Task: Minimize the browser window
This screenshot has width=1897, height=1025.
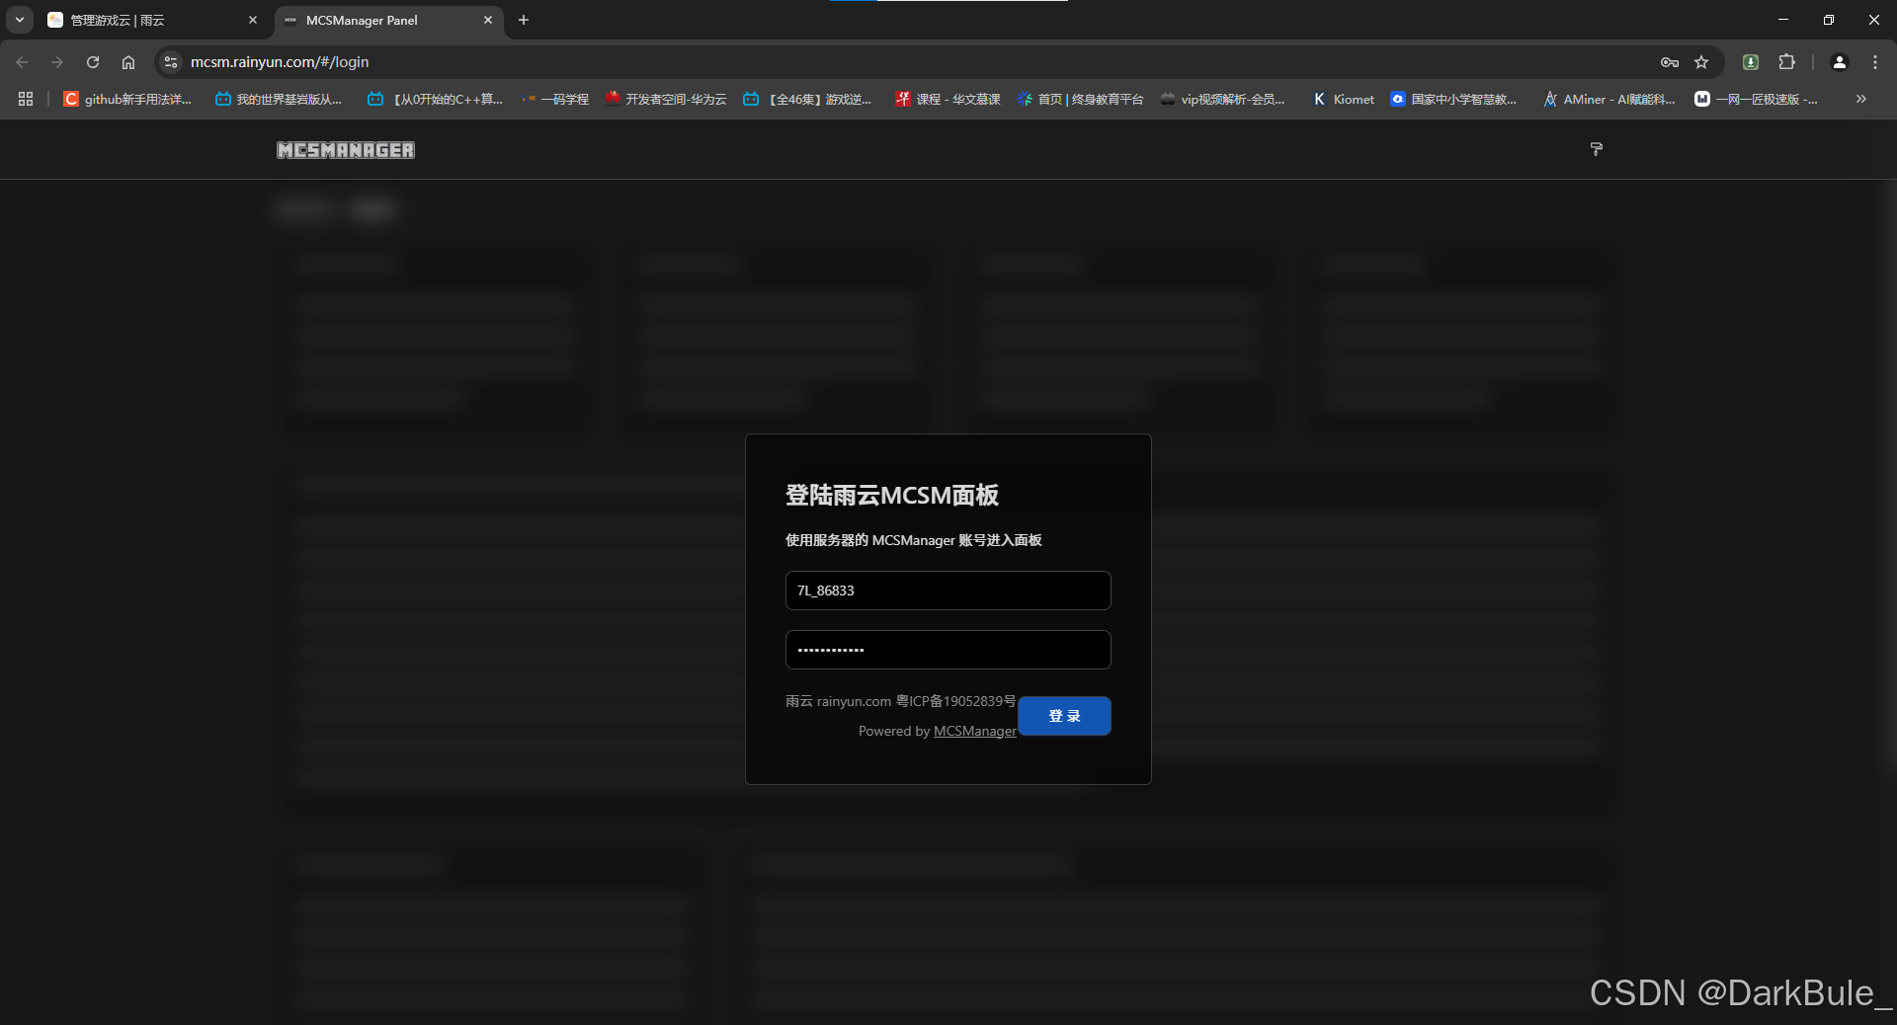Action: click(1783, 20)
